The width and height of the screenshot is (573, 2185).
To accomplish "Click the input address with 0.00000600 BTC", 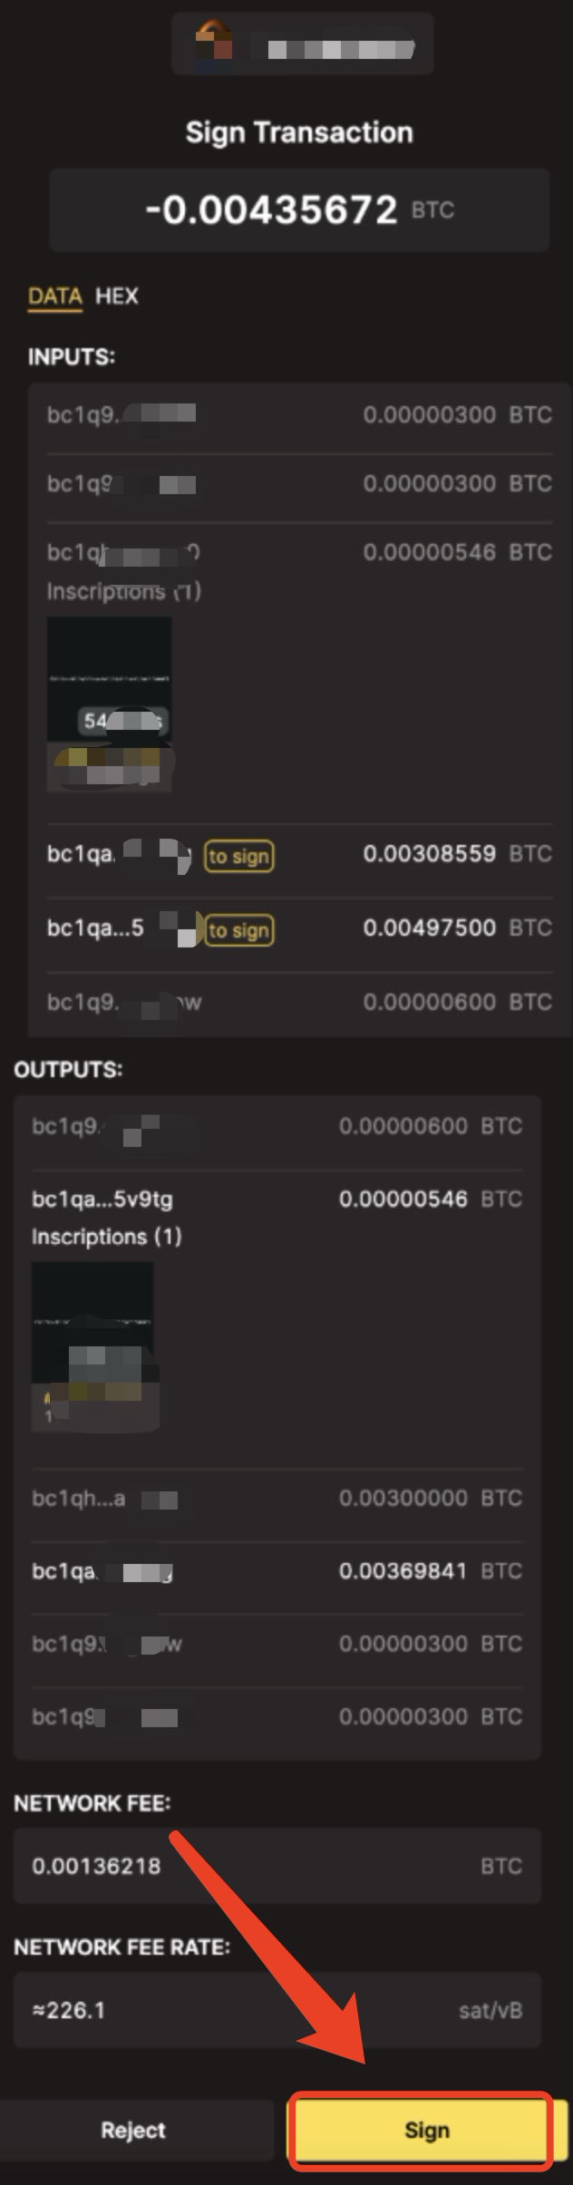I will pyautogui.click(x=123, y=1003).
